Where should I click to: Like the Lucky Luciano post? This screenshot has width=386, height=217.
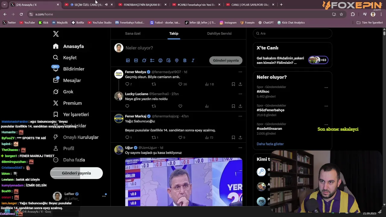coord(180,106)
